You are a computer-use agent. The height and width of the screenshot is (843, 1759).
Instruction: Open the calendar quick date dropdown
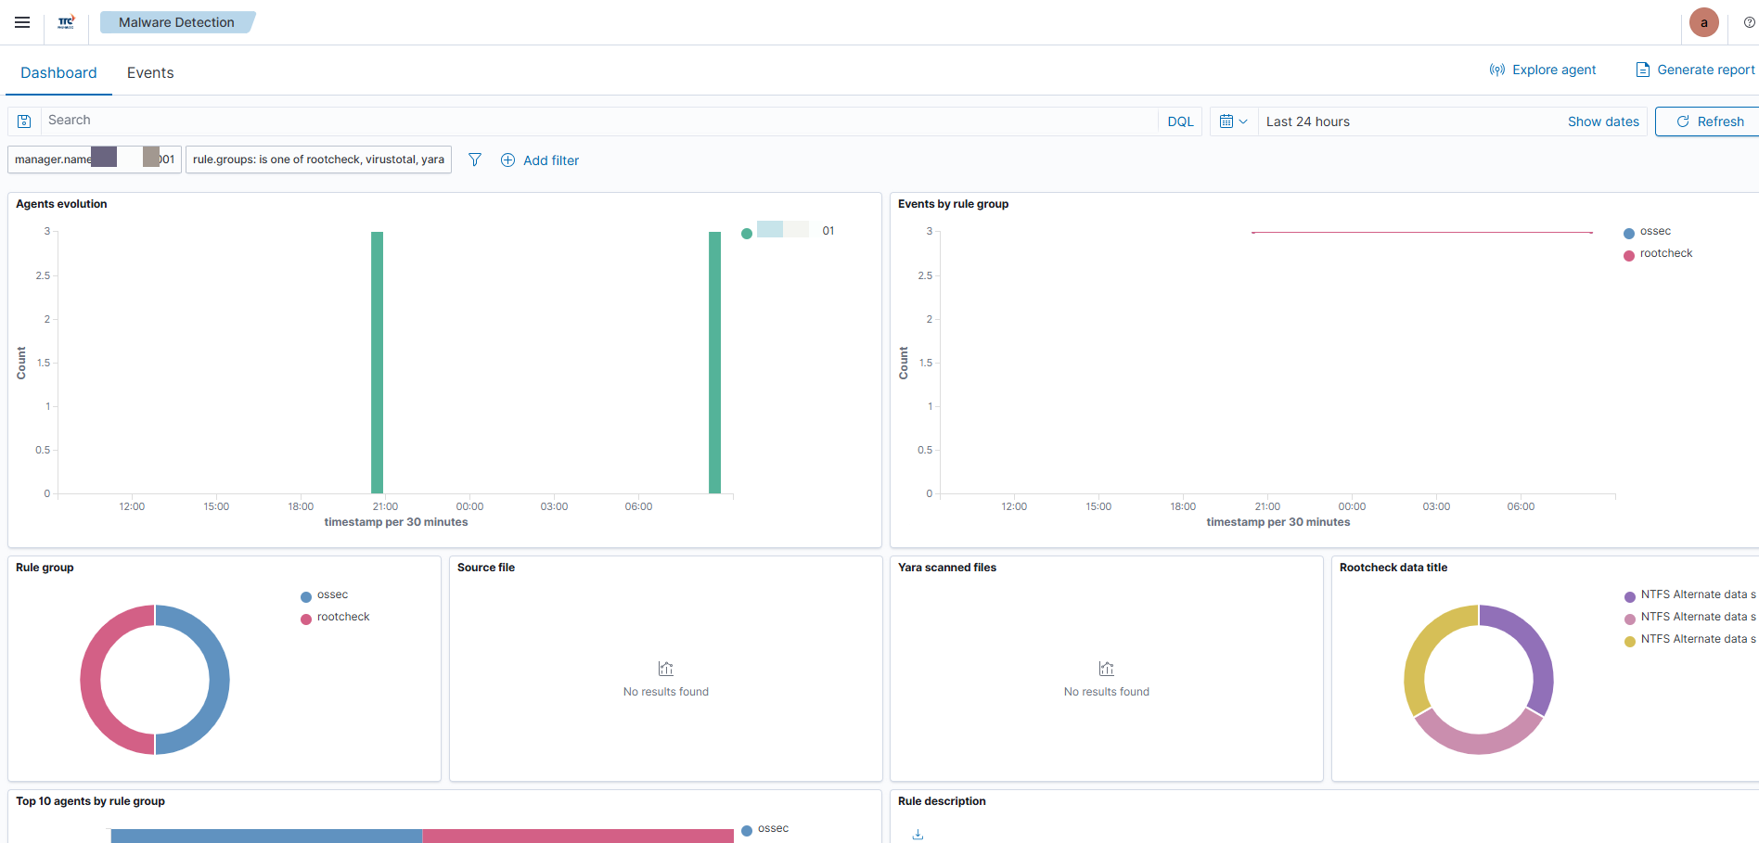(x=1233, y=121)
